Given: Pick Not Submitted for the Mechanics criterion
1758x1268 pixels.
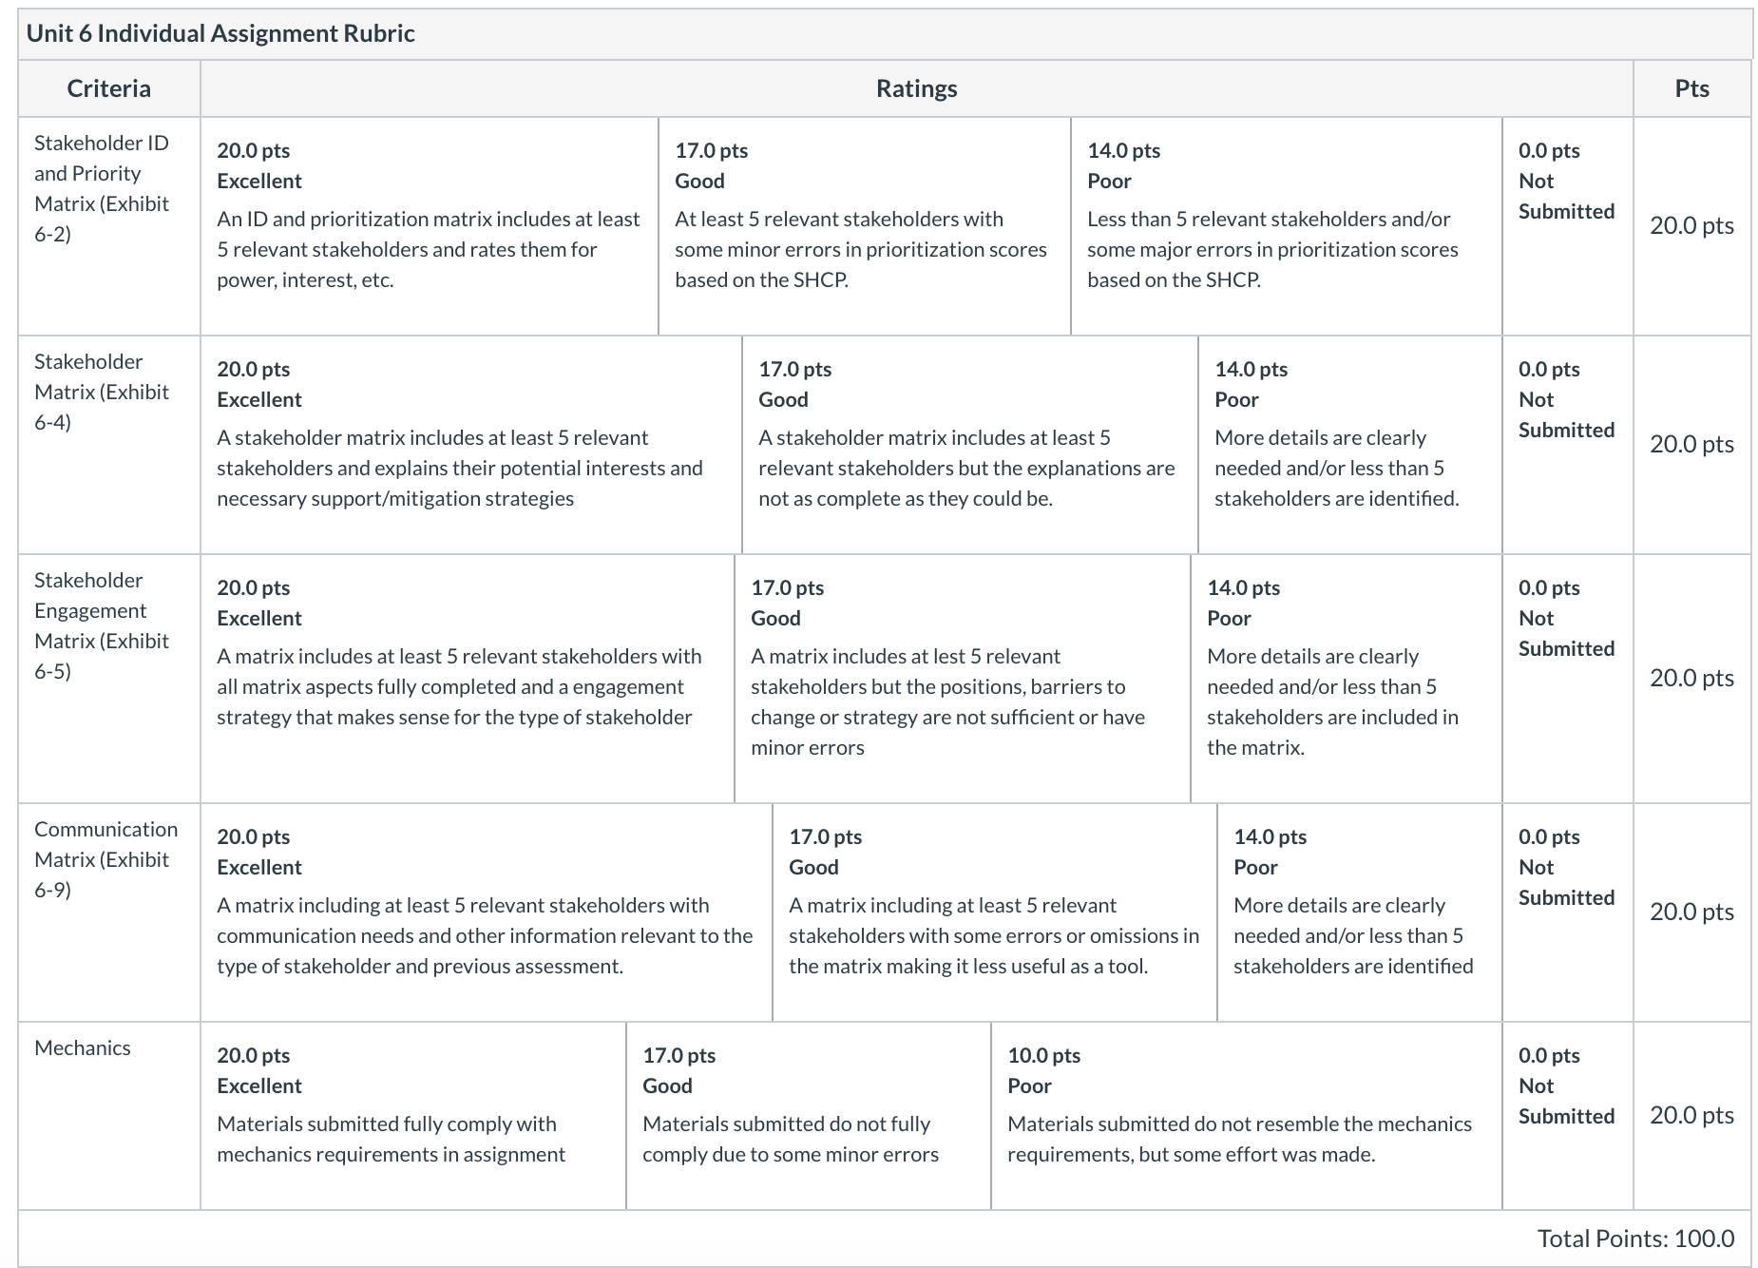Looking at the screenshot, I should (x=1568, y=1116).
